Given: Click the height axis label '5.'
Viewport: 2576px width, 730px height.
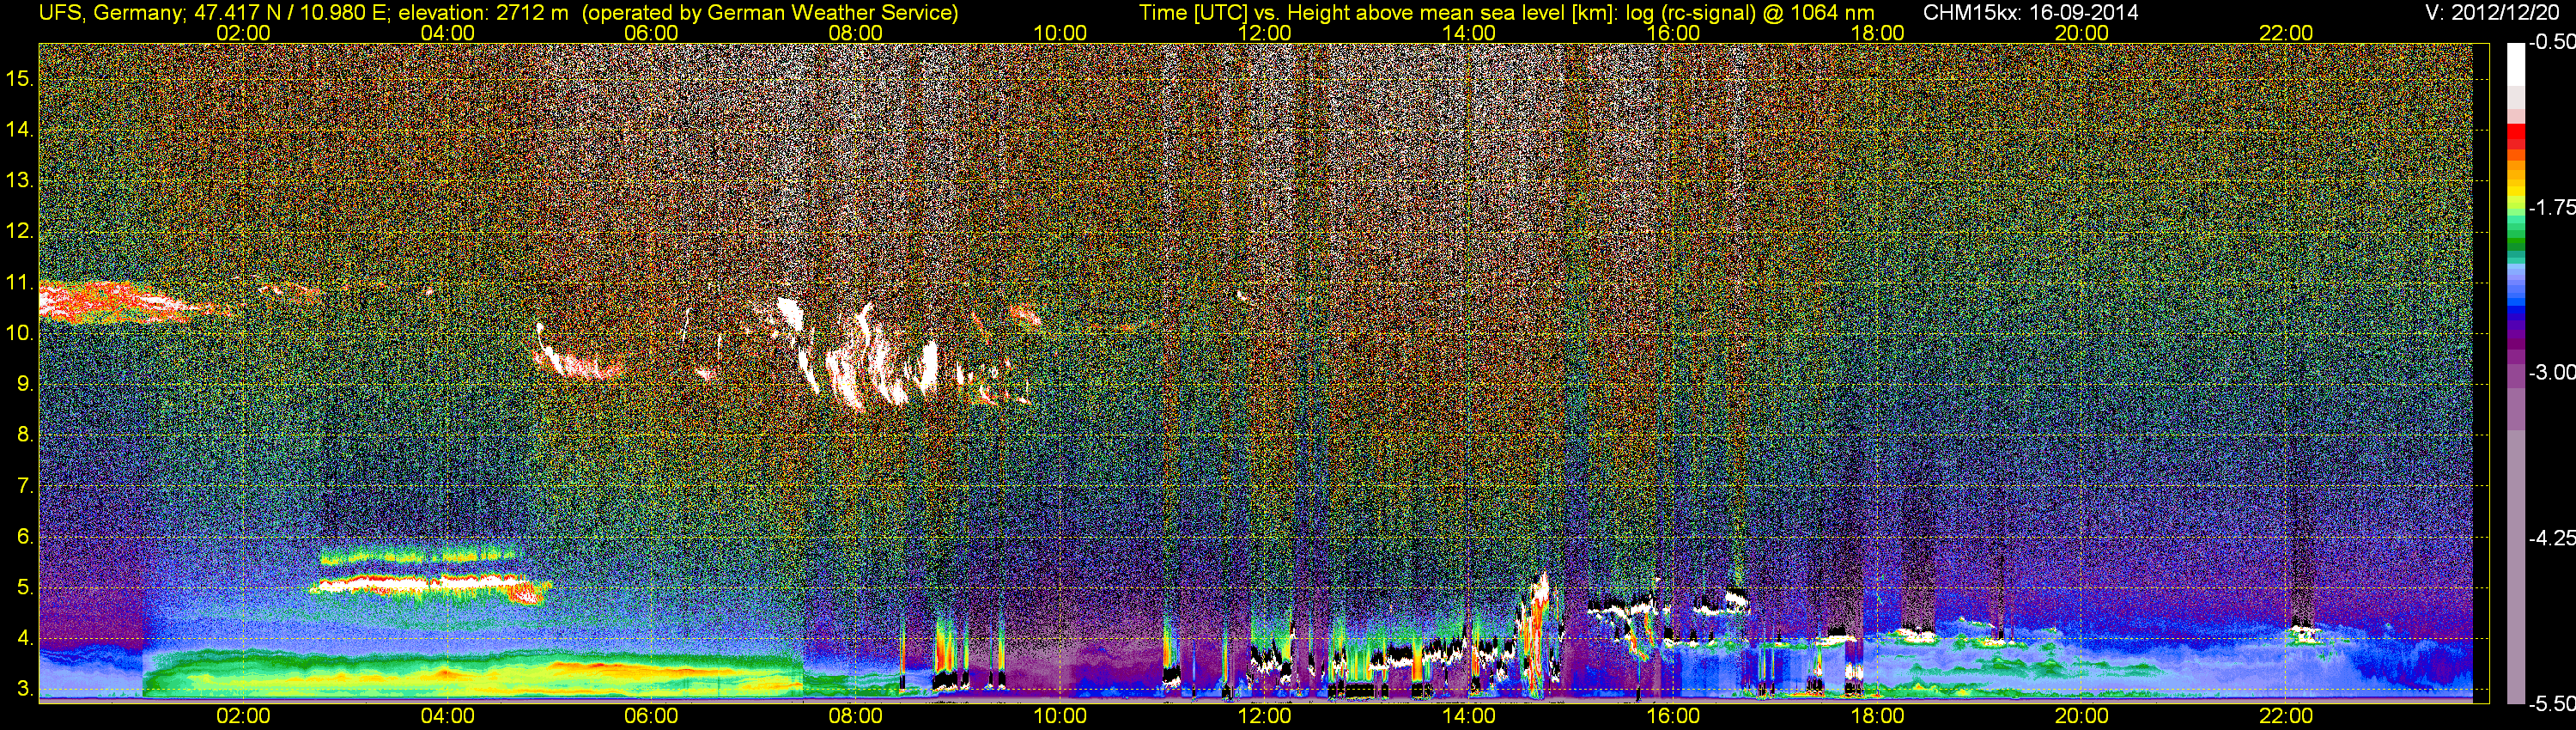Looking at the screenshot, I should coord(25,588).
